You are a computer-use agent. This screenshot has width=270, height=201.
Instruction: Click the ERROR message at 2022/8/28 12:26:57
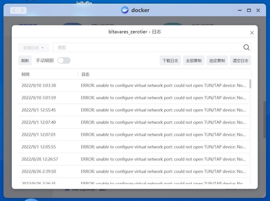click(163, 159)
